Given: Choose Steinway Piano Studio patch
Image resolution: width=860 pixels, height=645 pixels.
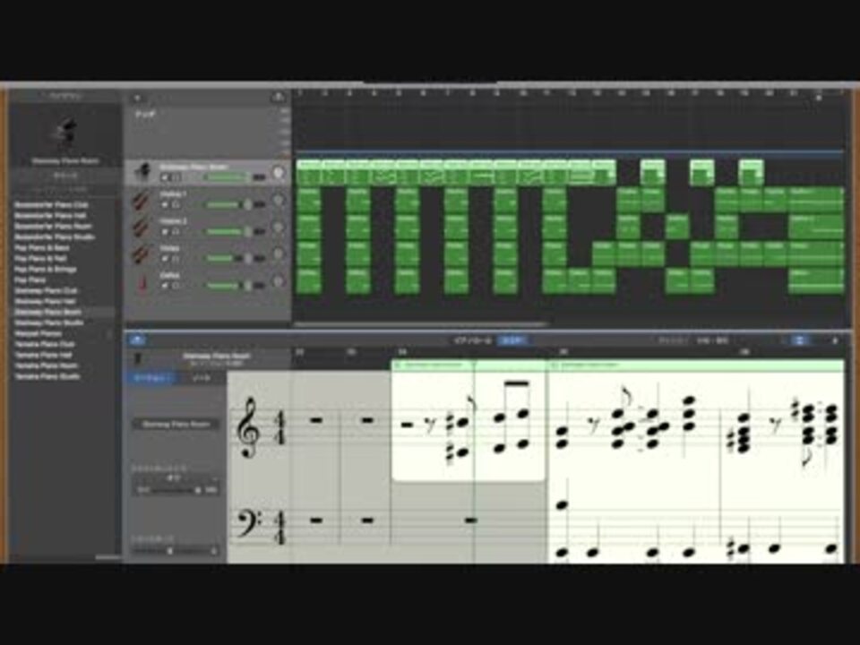Looking at the screenshot, I should 48,322.
